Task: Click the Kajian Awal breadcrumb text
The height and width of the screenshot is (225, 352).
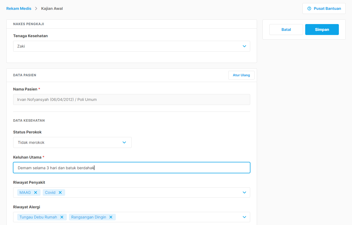Action: [52, 8]
